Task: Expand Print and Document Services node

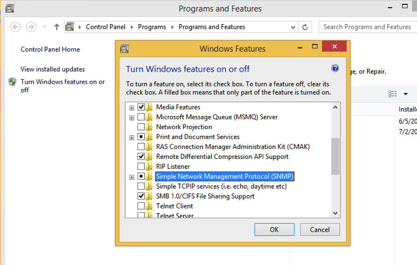Action: click(132, 138)
